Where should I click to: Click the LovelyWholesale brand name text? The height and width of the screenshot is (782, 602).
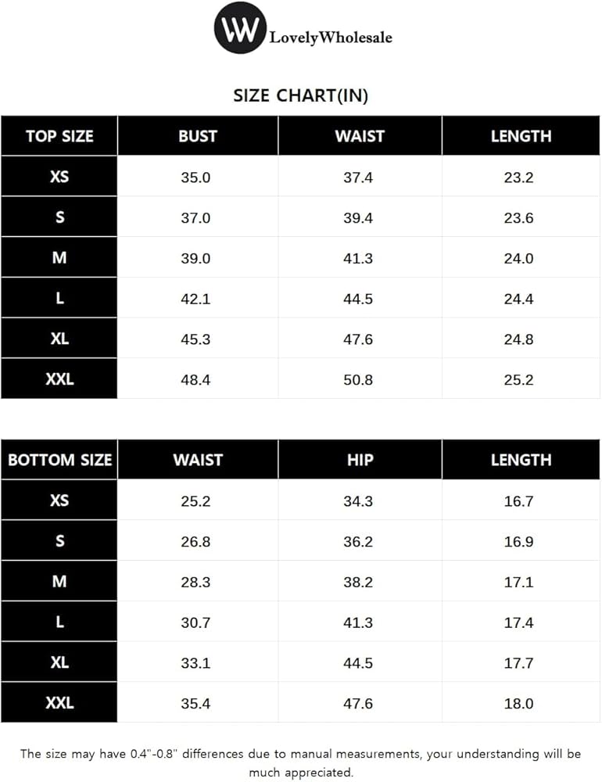[330, 37]
